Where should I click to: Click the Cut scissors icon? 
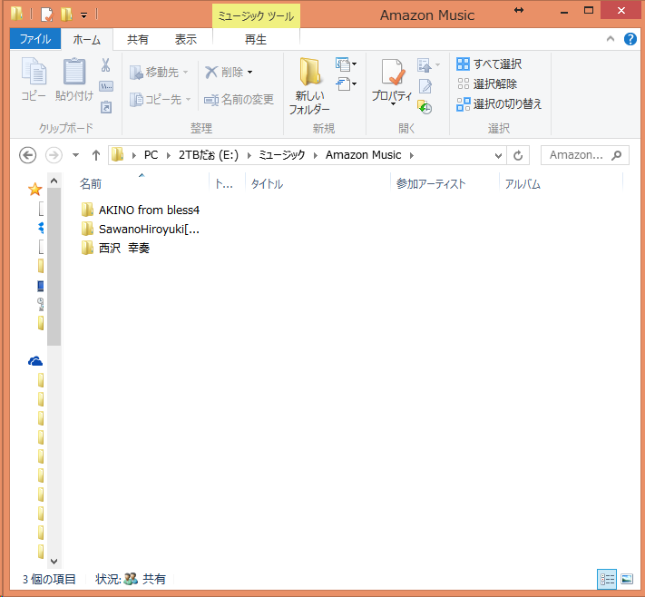(x=106, y=65)
